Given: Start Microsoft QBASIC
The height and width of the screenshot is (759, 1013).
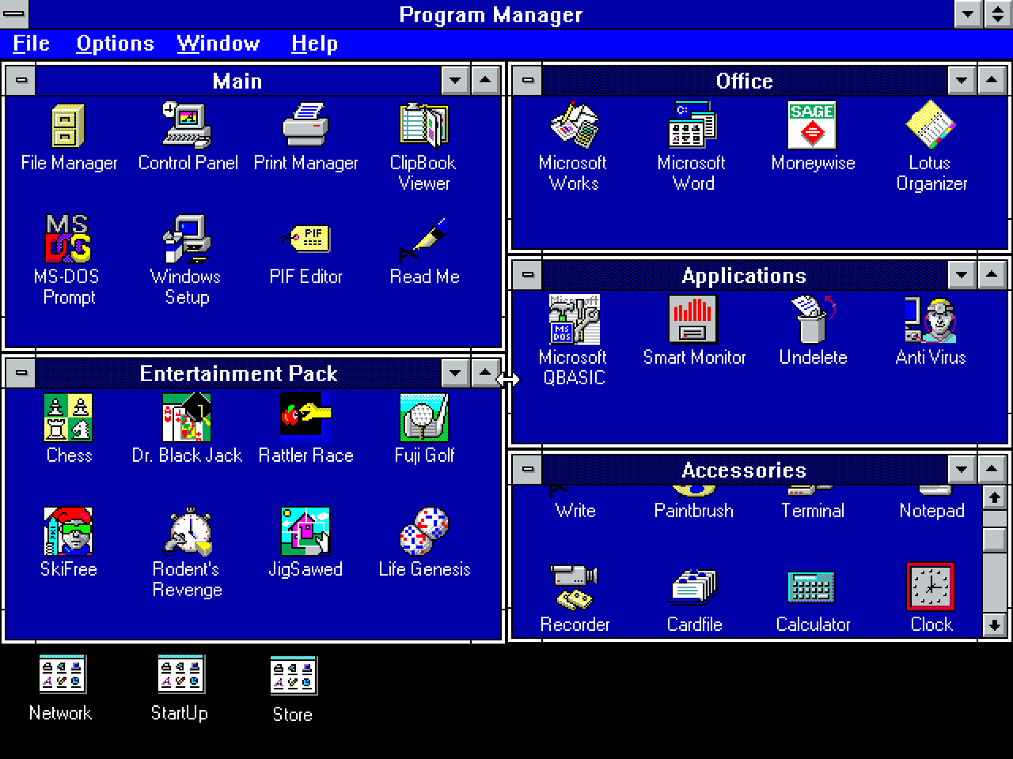Looking at the screenshot, I should pyautogui.click(x=572, y=323).
